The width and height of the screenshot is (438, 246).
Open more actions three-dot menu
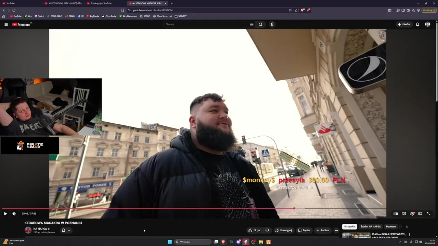(336, 230)
